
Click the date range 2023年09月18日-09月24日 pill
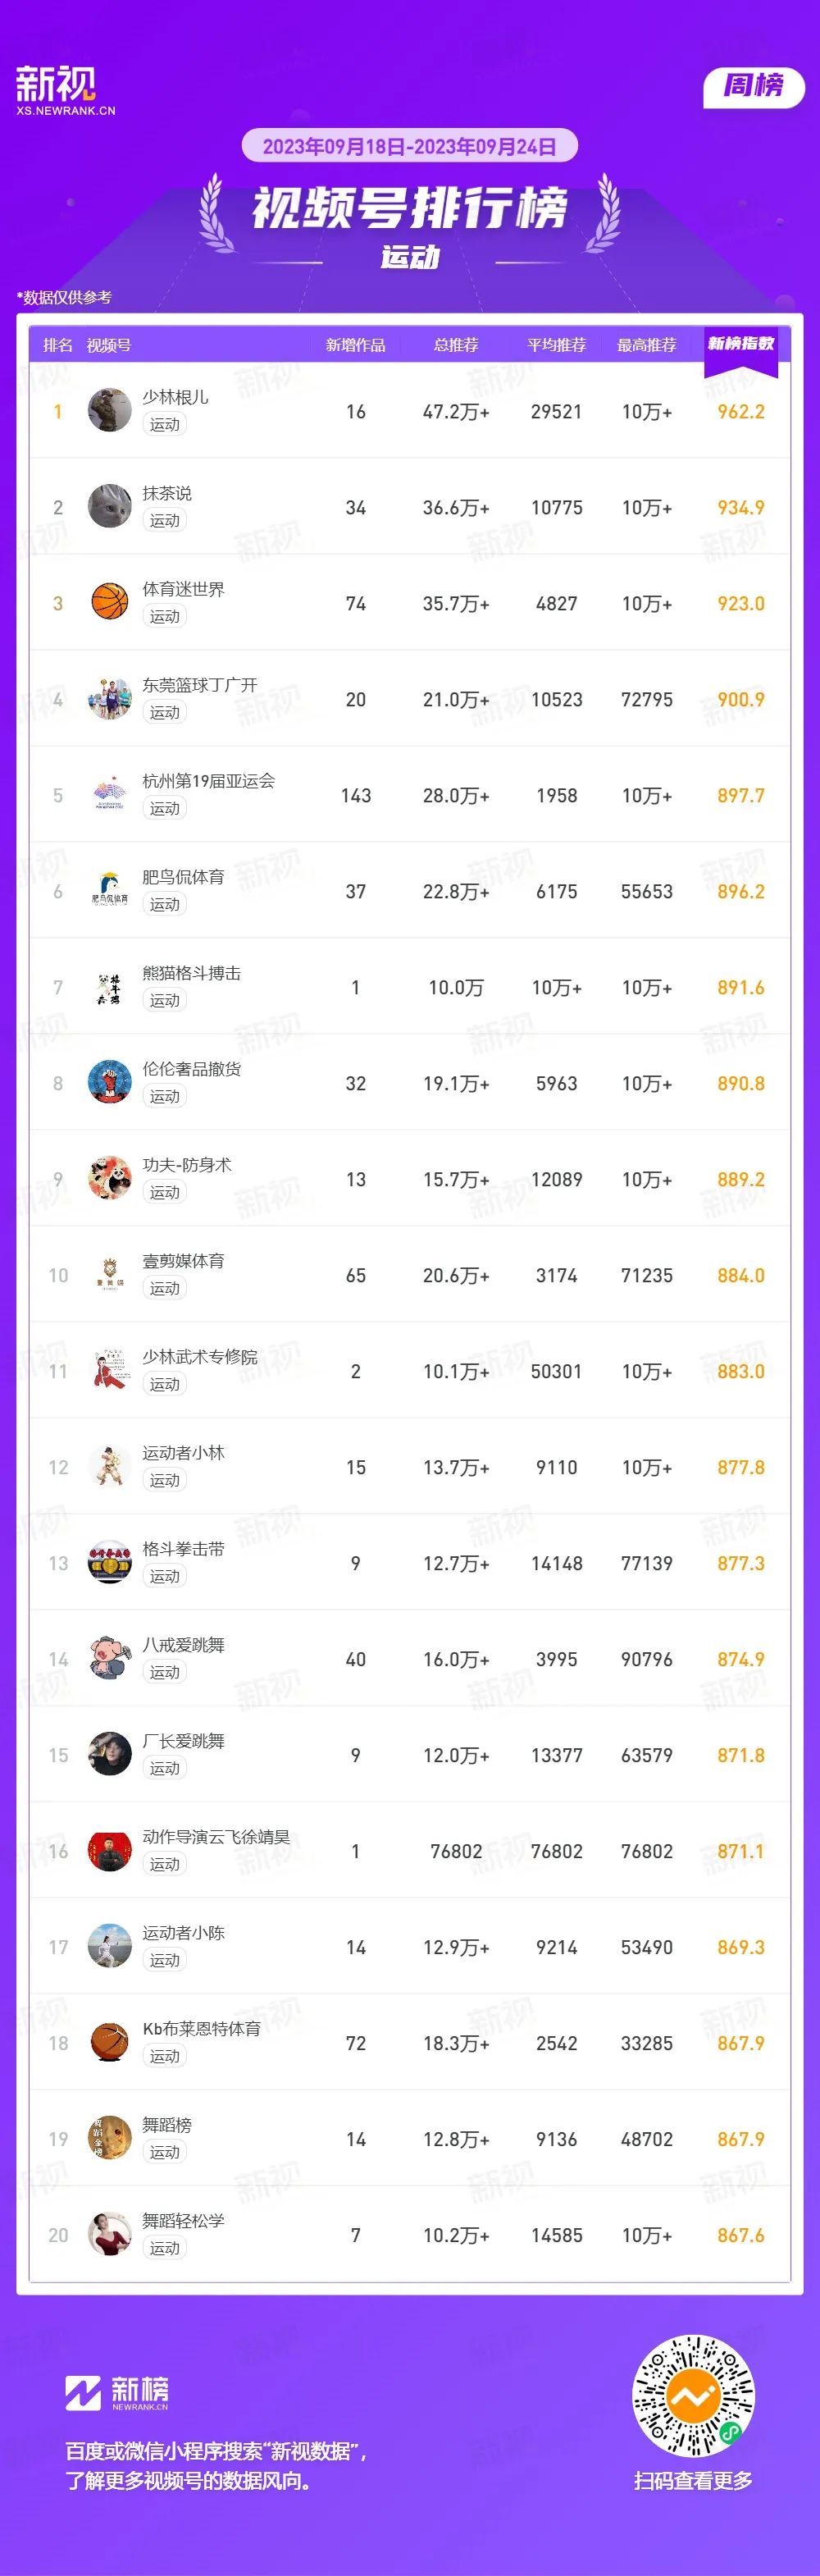tap(410, 146)
